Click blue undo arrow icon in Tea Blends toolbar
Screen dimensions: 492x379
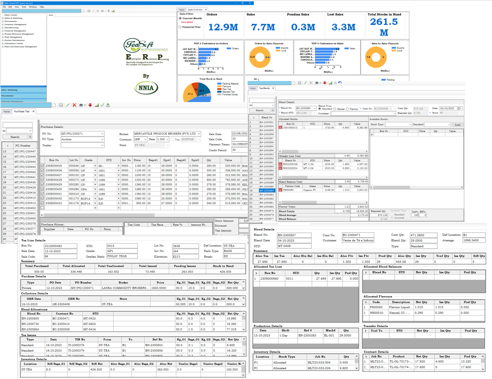click(340, 83)
